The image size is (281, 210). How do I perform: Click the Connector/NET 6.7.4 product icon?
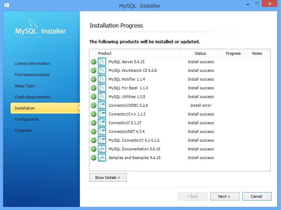[x=102, y=132]
